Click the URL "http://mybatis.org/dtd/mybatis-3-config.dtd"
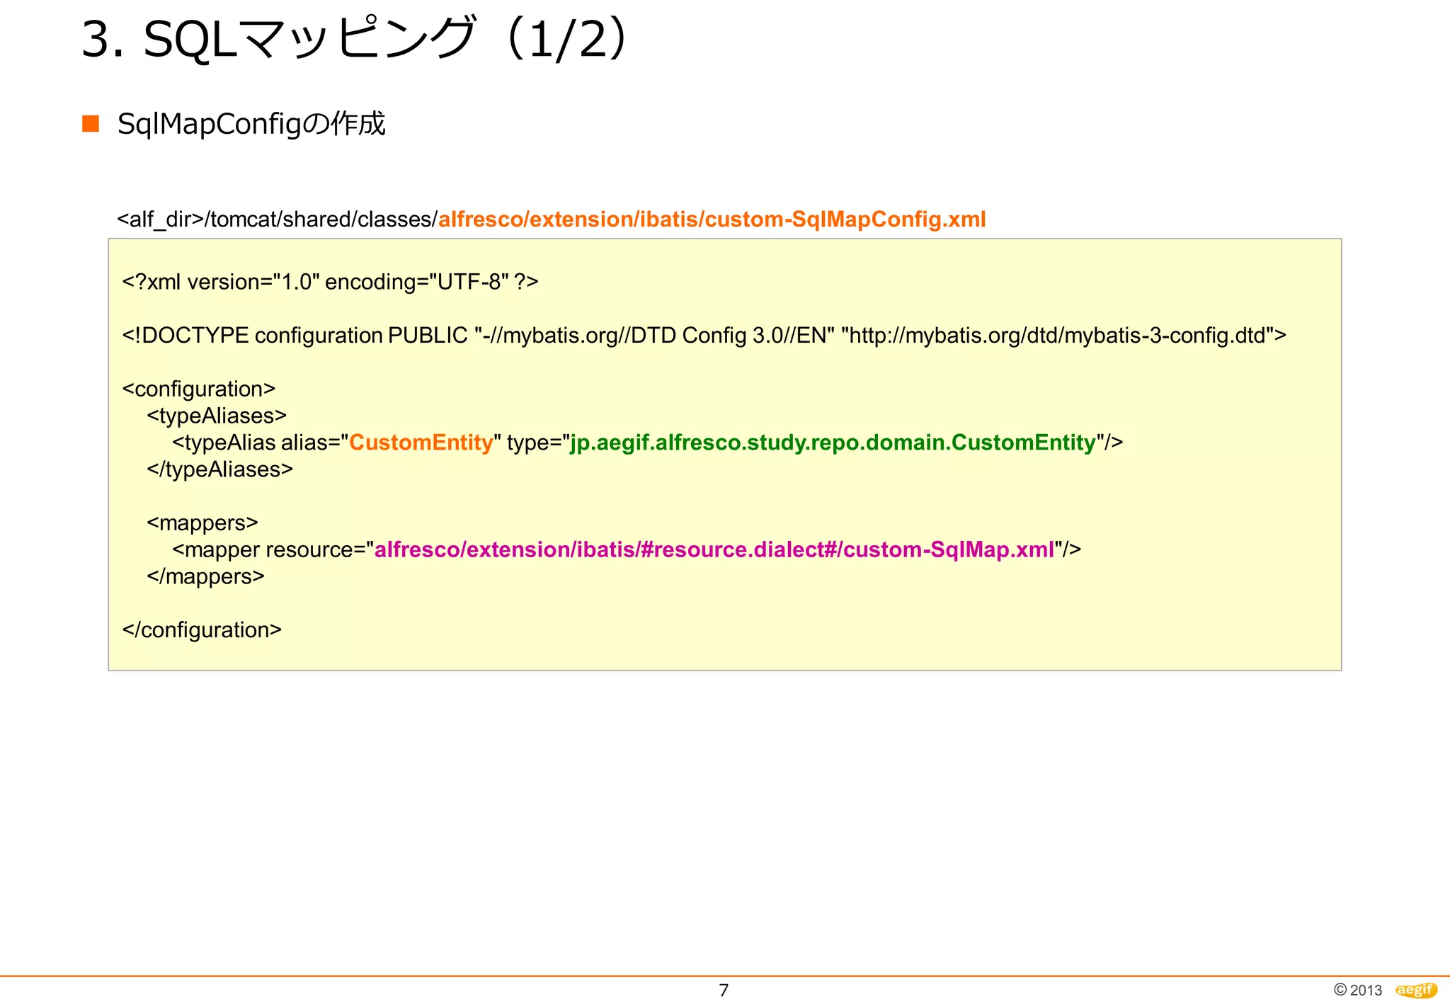Screen dimensions: 1450x1004 (x=1057, y=335)
